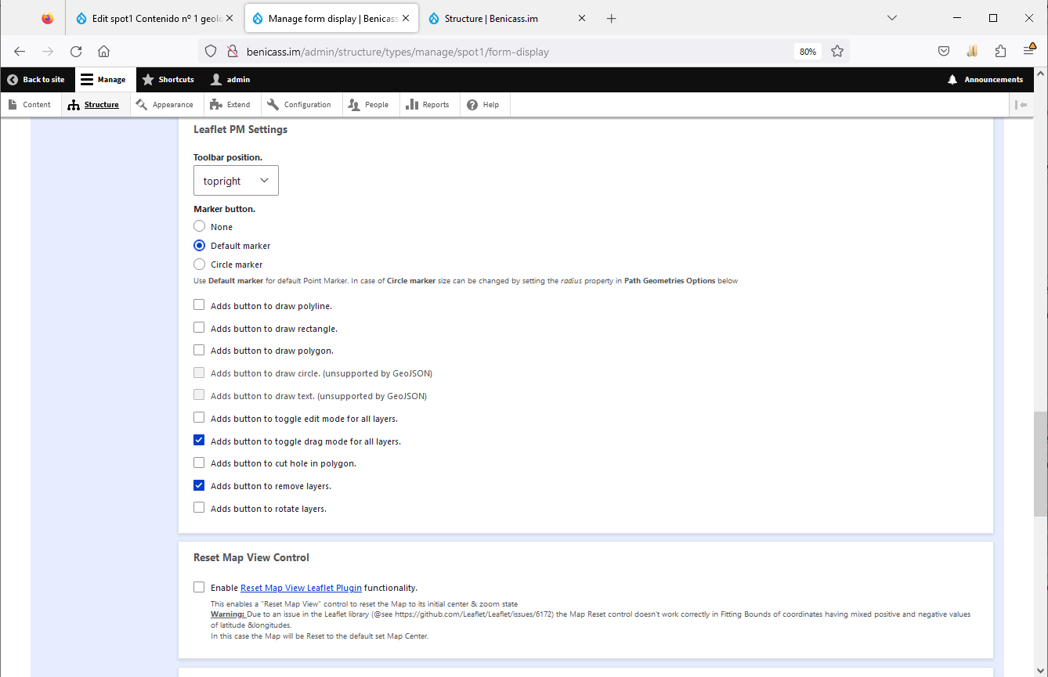Enable button to draw rectangle
Screen dimensions: 1048x677
199,328
